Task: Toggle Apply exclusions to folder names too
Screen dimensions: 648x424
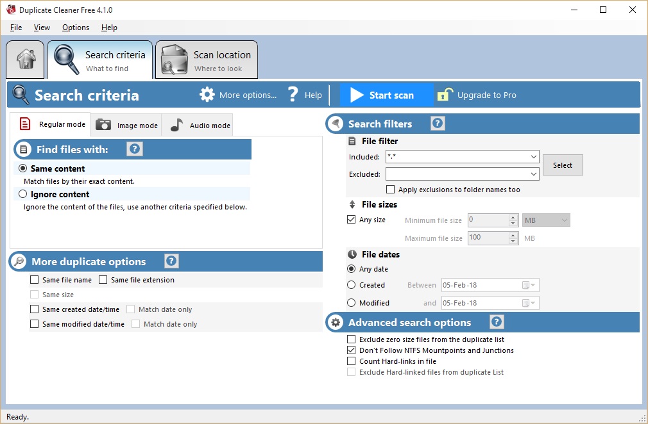Action: click(x=390, y=190)
